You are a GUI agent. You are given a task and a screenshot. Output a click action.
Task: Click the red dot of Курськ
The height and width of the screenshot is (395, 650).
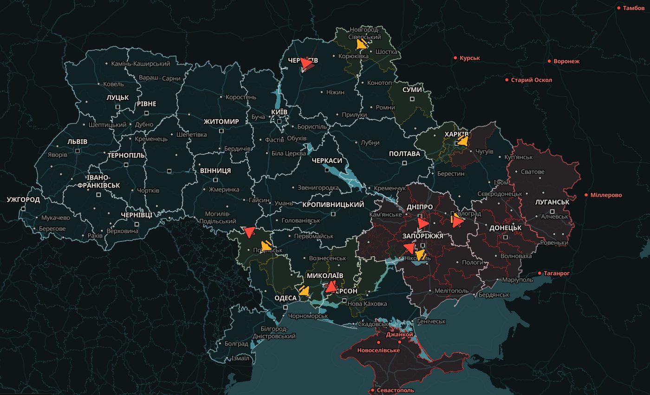coord(455,58)
